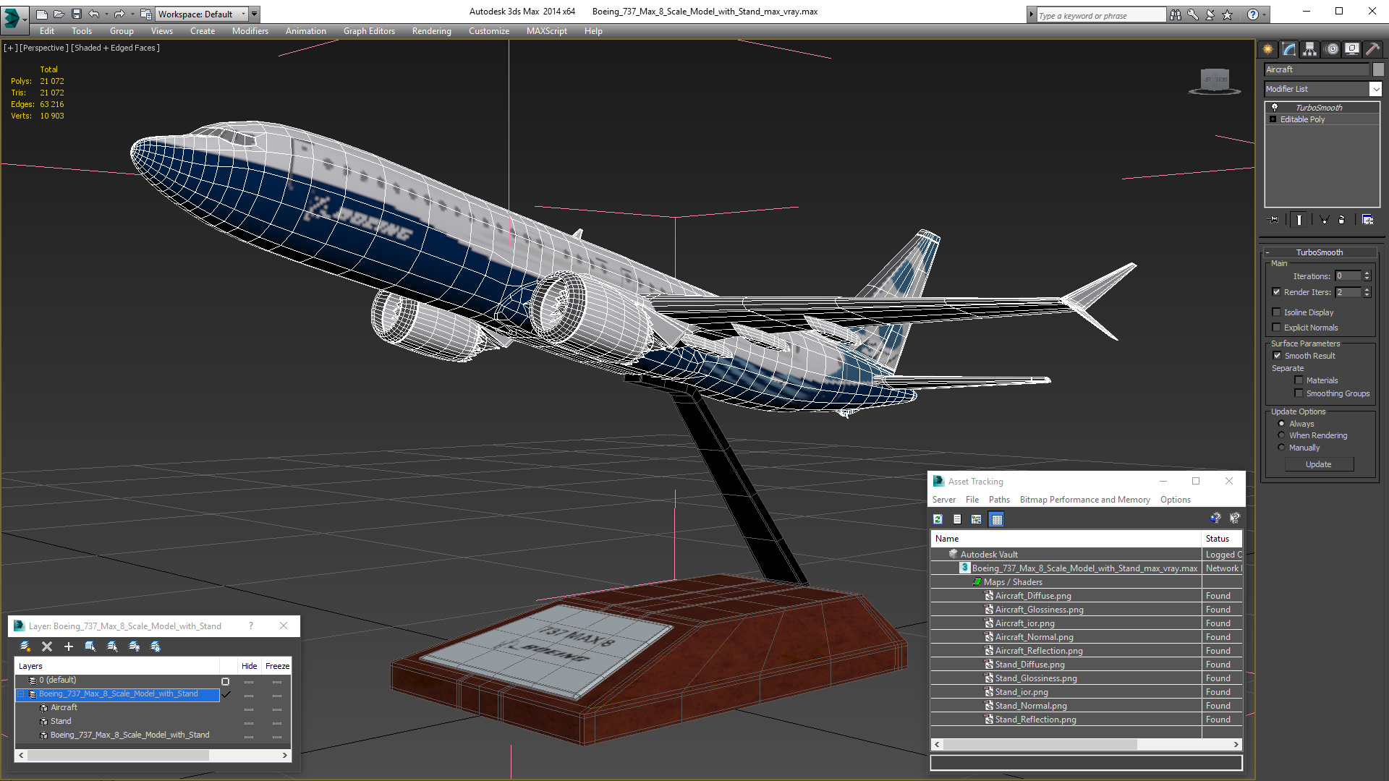This screenshot has height=781, width=1389.
Task: Click the Hide column header
Action: point(249,666)
